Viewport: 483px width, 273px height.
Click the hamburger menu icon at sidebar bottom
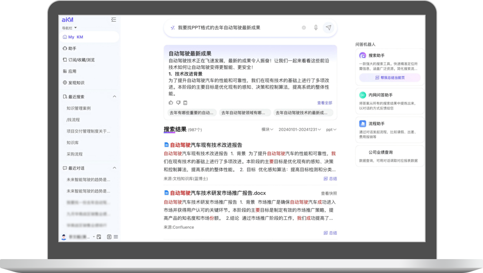tap(116, 237)
